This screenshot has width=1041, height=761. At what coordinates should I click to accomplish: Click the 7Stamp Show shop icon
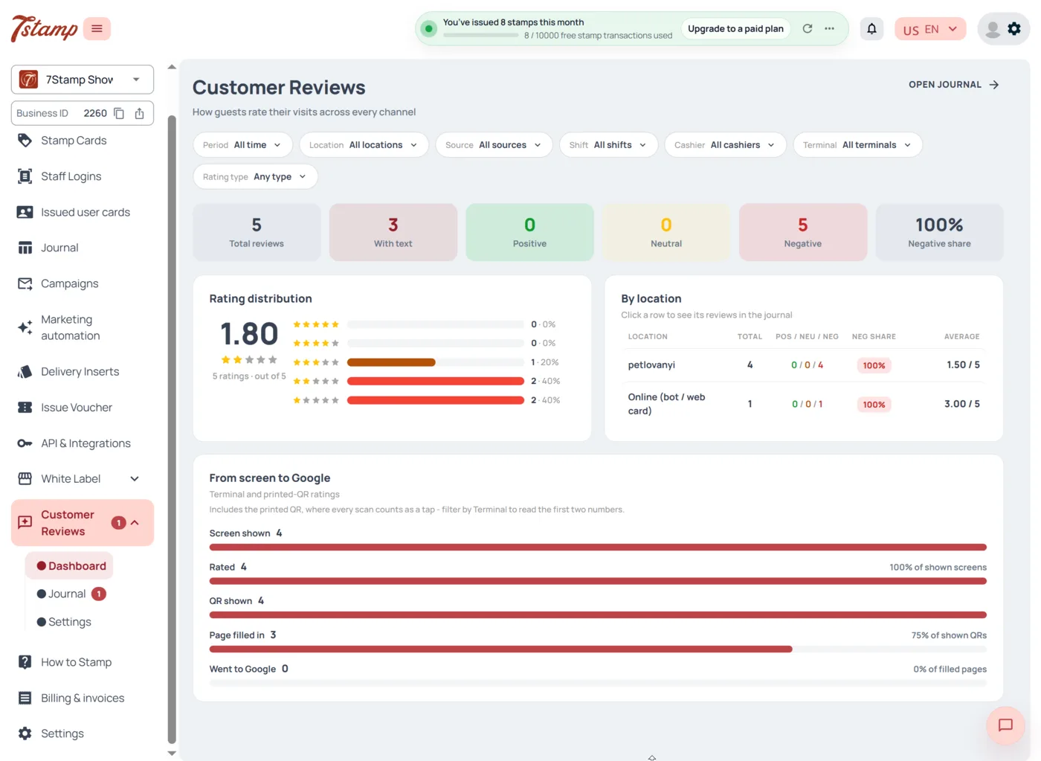tap(29, 80)
